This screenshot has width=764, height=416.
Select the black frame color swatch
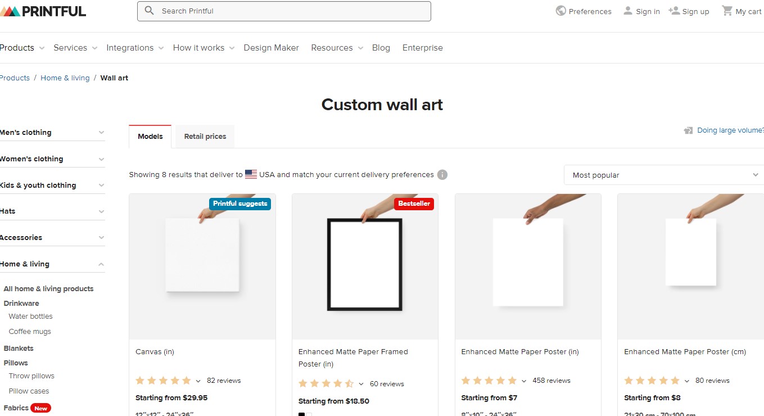pyautogui.click(x=301, y=414)
